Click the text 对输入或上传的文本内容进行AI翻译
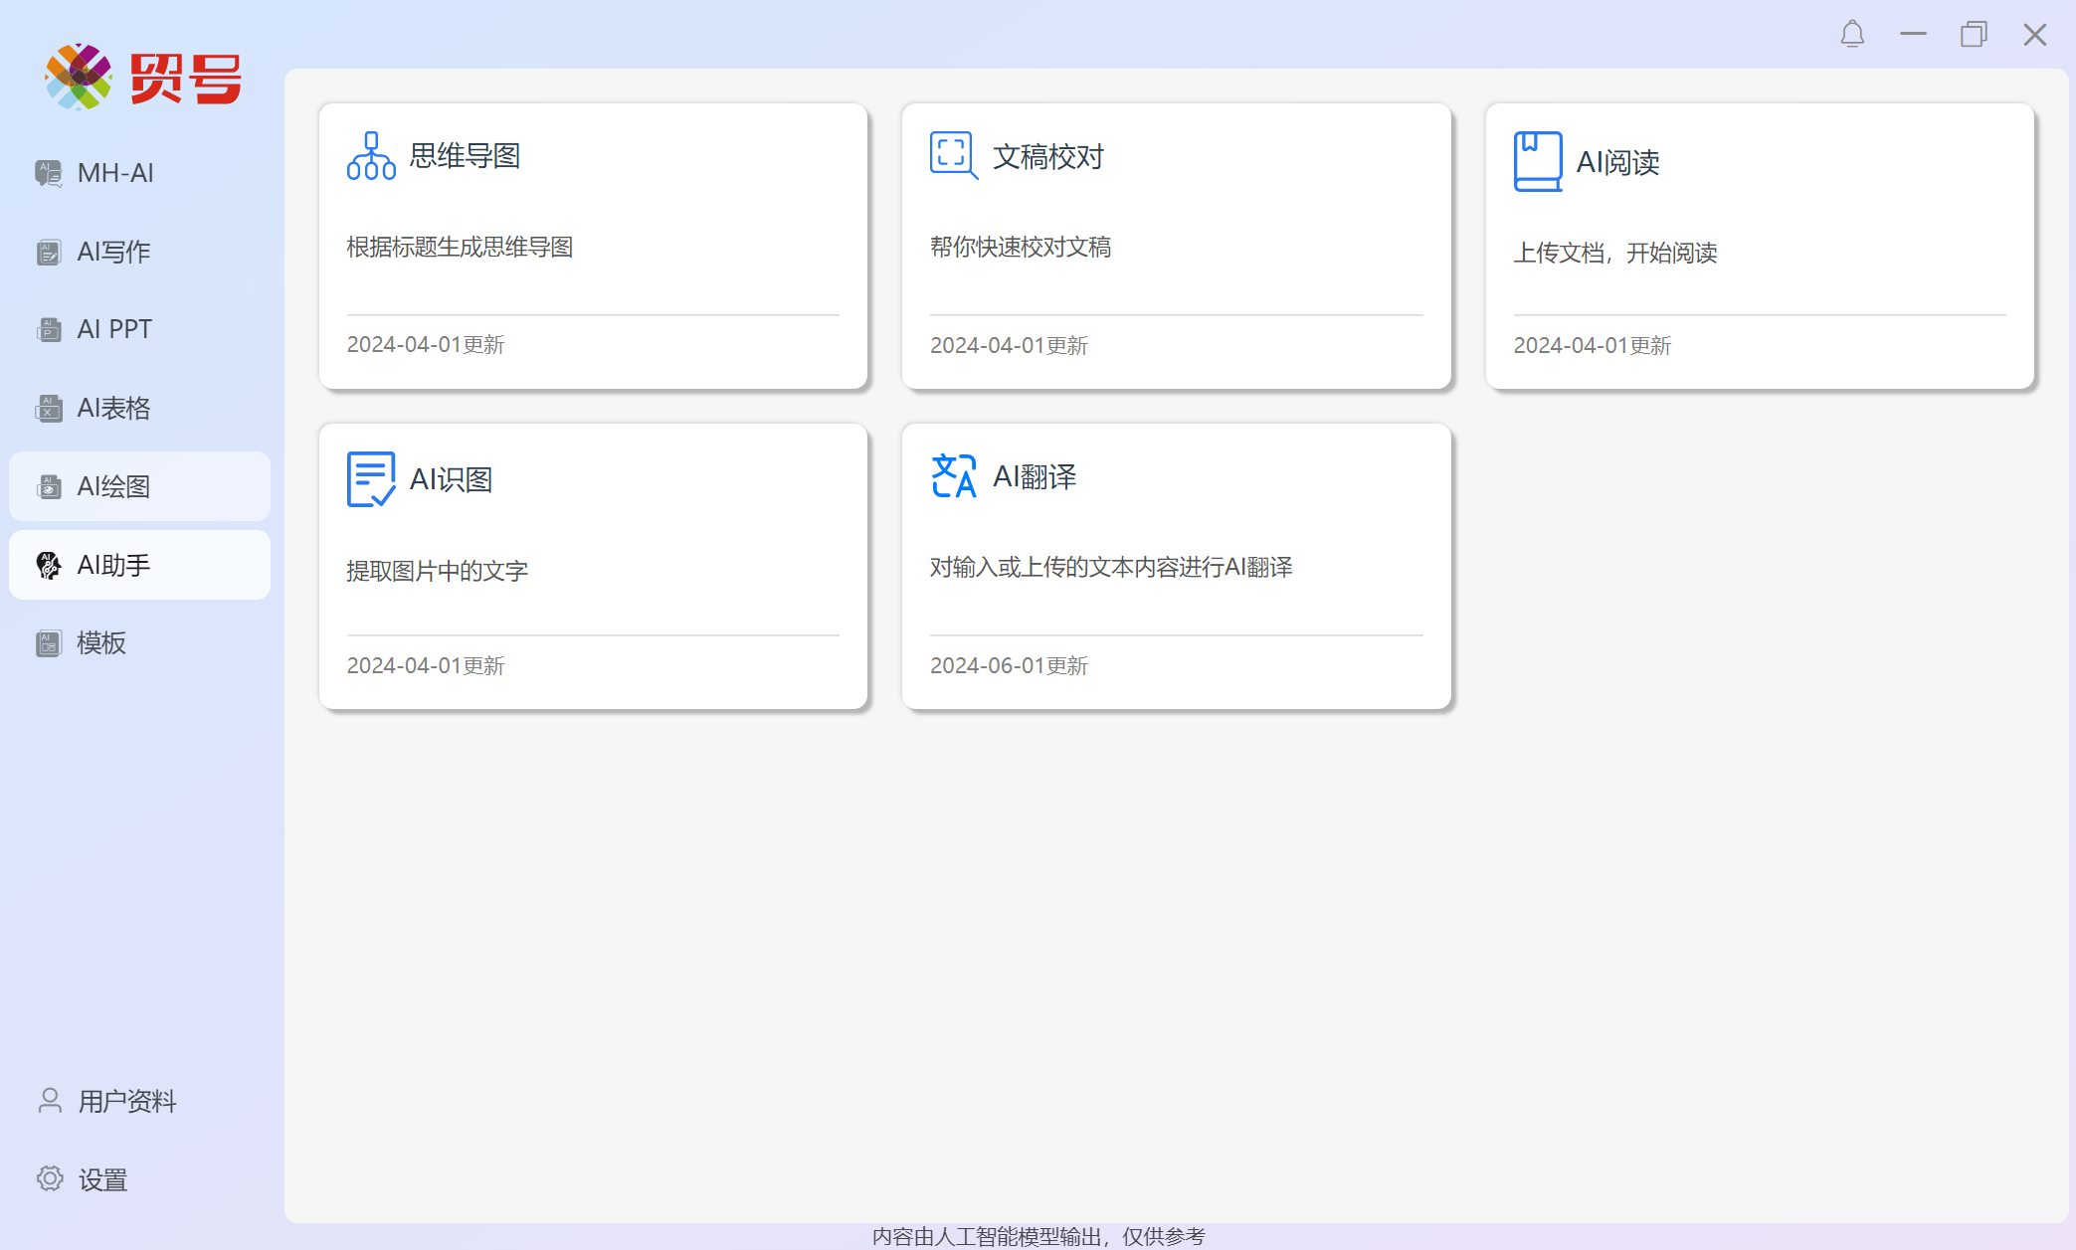The width and height of the screenshot is (2076, 1250). (1111, 568)
